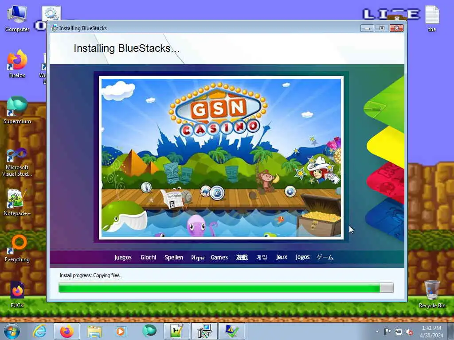
Task: Open Windows Explorer from the taskbar
Action: pos(94,331)
